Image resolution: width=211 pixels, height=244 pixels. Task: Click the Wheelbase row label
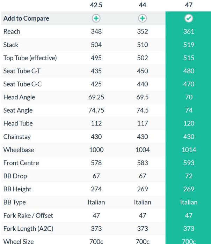tap(19, 150)
